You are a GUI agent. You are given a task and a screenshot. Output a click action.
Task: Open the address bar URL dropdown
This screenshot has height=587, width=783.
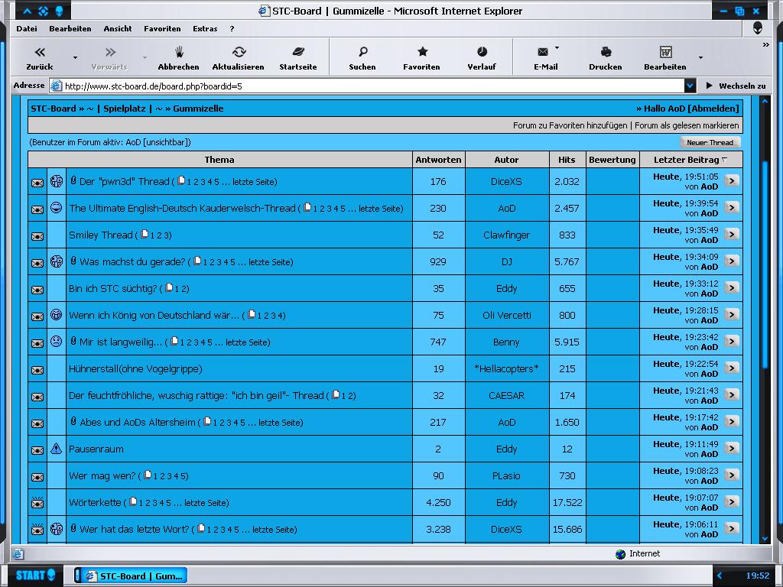point(690,86)
